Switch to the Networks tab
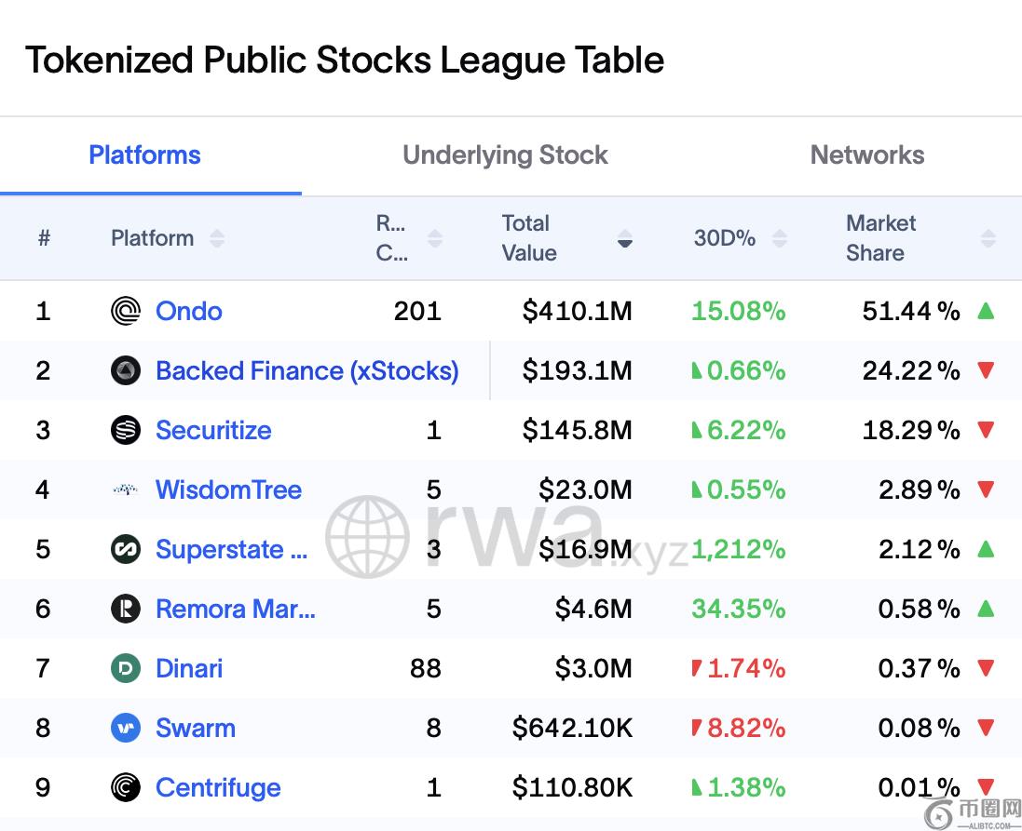1022x831 pixels. (x=866, y=155)
